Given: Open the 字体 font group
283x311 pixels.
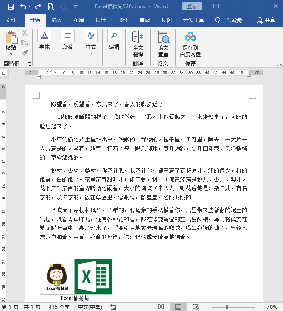Looking at the screenshot, I should [44, 42].
